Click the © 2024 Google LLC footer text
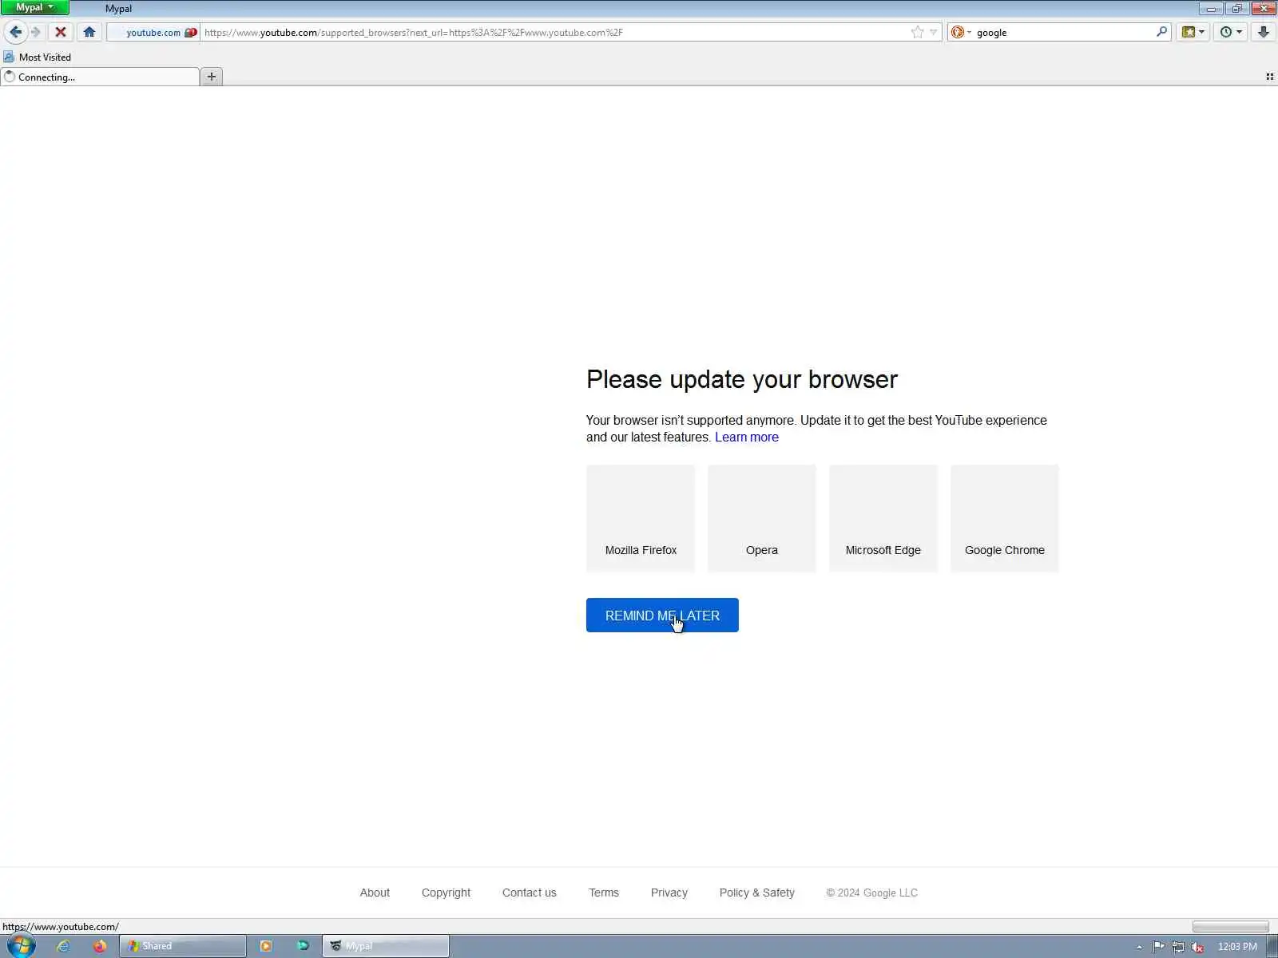The height and width of the screenshot is (958, 1278). pos(871,893)
